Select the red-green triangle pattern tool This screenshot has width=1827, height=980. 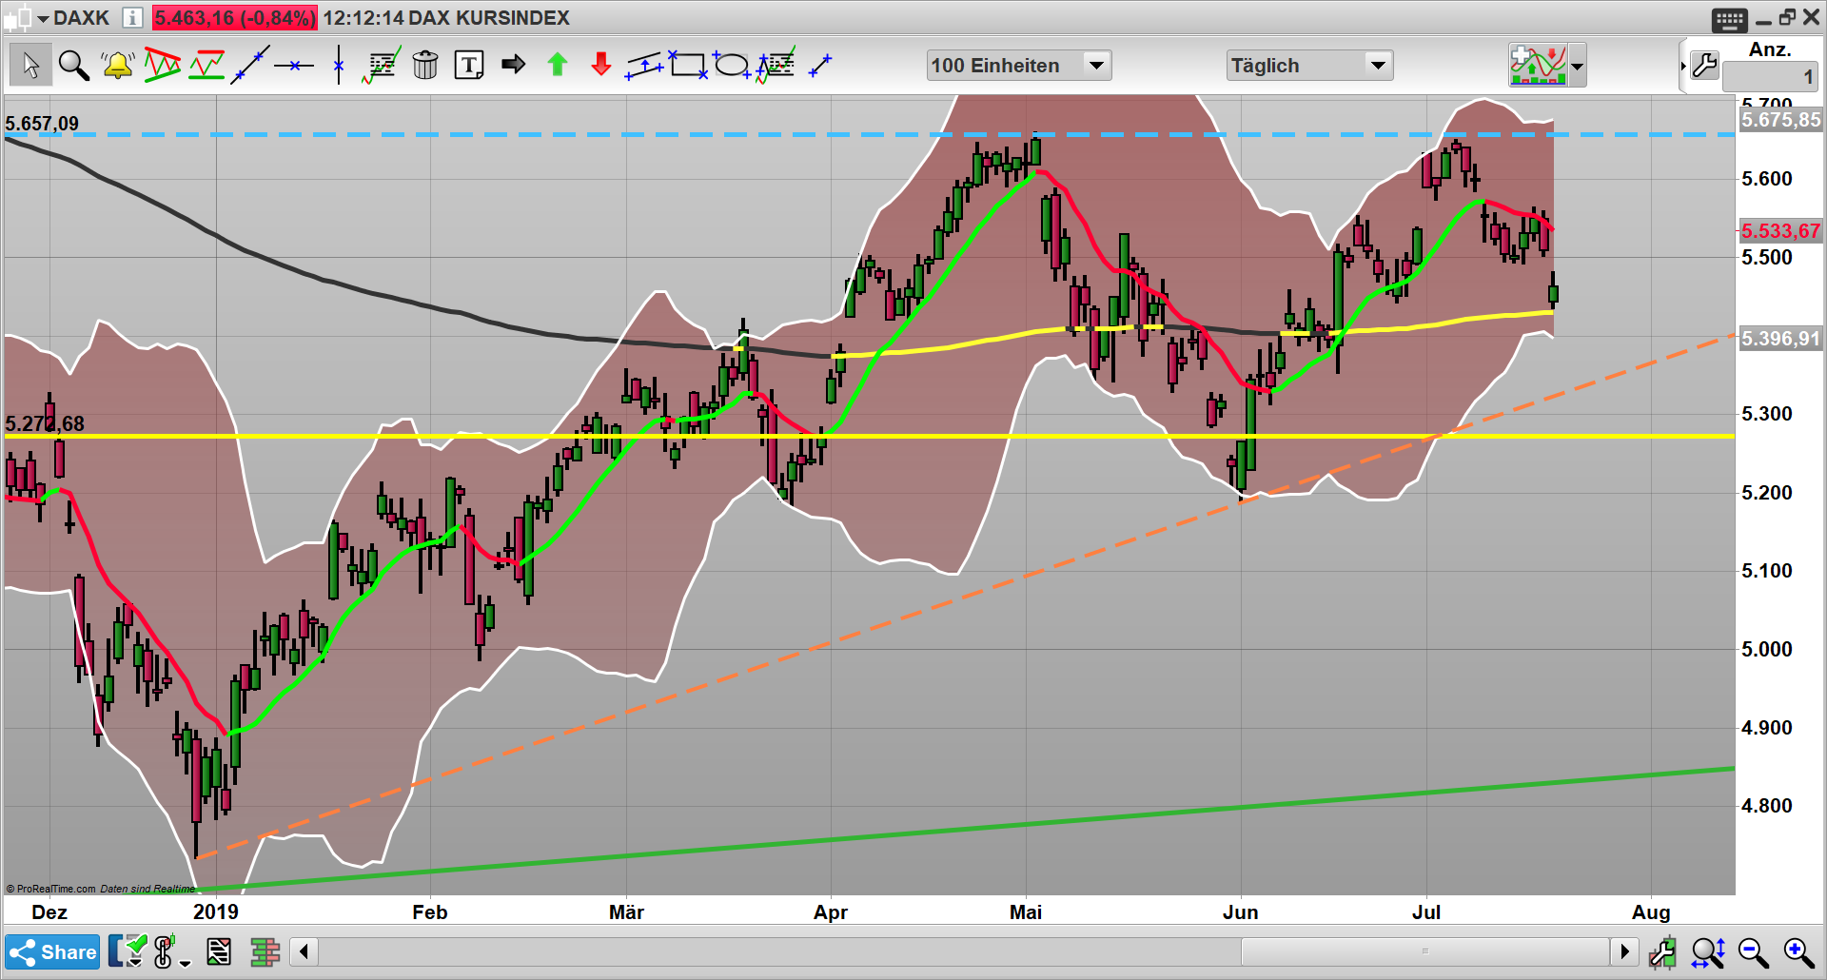point(162,66)
